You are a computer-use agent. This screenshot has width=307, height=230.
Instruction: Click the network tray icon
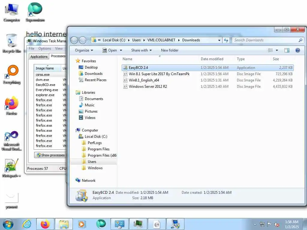tap(262, 224)
